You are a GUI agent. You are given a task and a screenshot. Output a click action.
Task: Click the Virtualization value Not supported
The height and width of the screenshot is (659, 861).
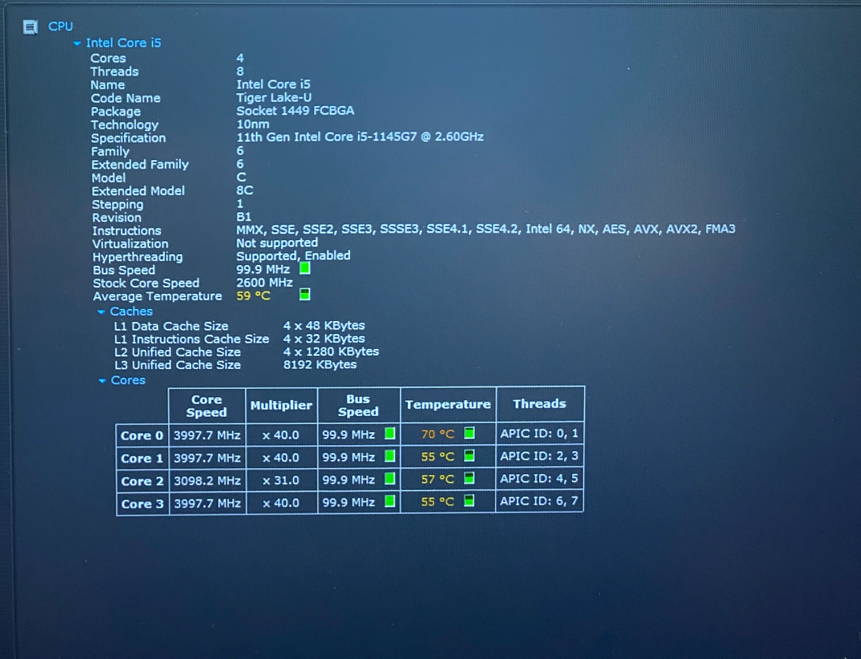point(277,243)
